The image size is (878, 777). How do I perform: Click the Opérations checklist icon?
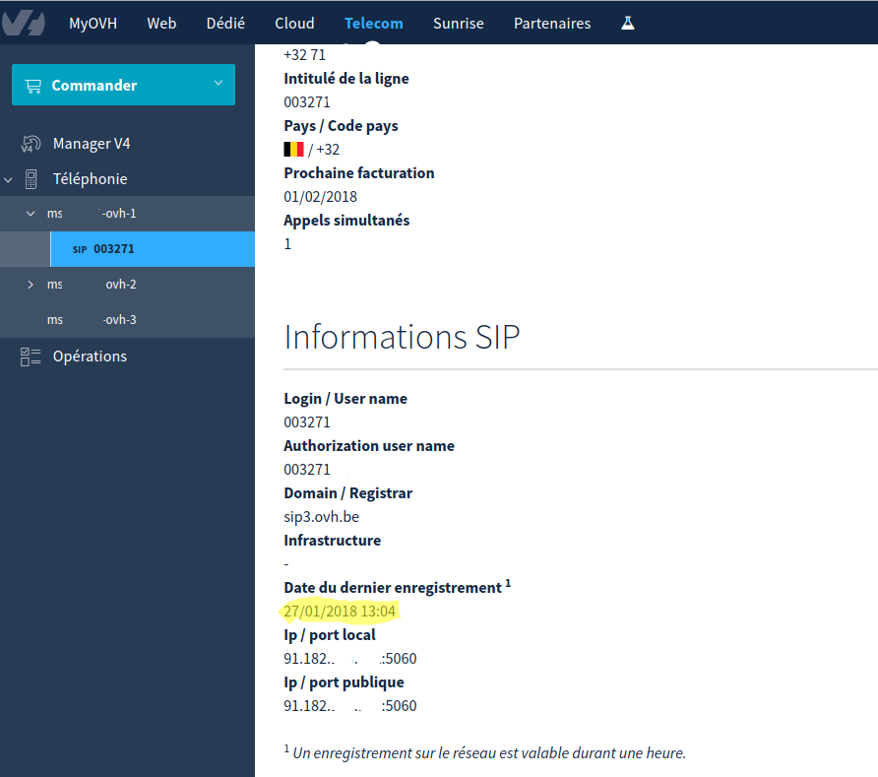(31, 356)
